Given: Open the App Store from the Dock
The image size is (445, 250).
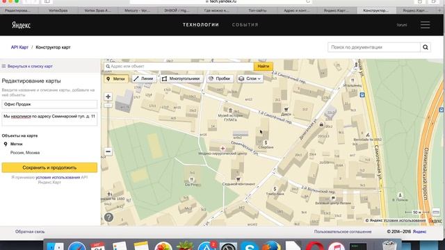Looking at the screenshot, I should pyautogui.click(x=207, y=246).
